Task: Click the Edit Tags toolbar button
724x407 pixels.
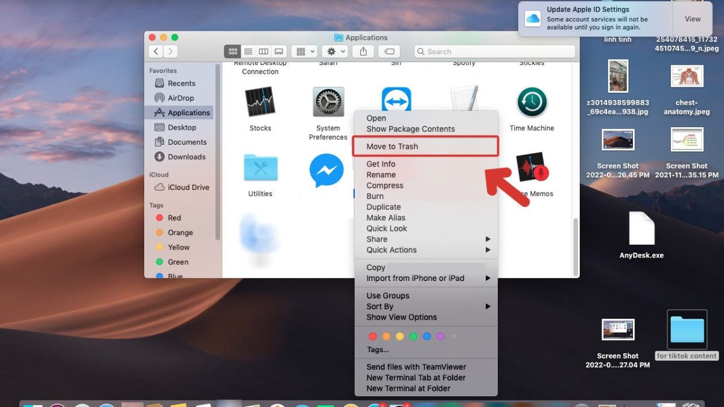Action: [x=390, y=52]
